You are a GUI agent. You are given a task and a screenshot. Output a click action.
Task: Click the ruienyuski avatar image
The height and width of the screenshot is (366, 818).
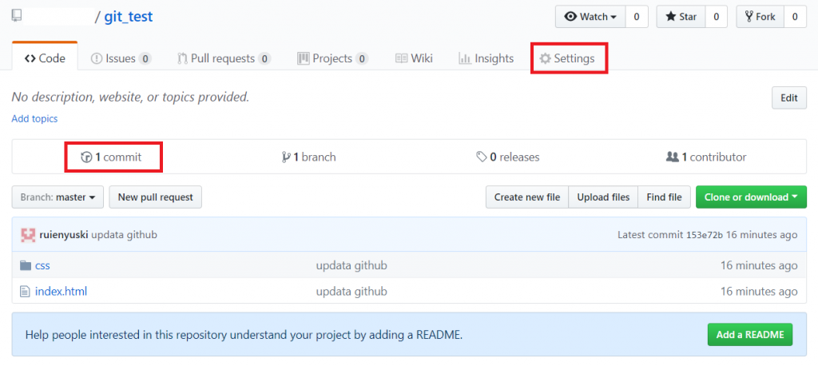tap(28, 235)
